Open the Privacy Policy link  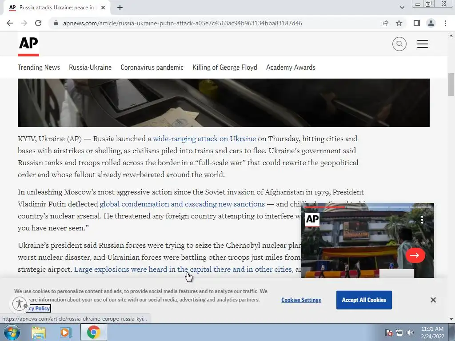tap(39, 309)
